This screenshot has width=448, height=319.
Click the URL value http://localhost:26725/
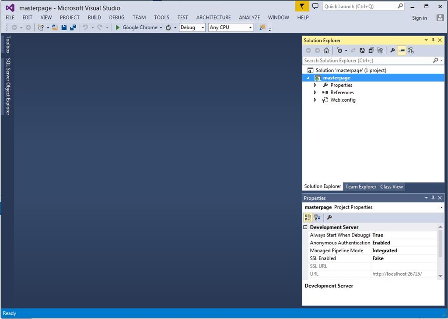[397, 274]
